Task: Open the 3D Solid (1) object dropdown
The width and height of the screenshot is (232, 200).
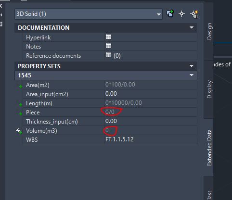Action: (x=89, y=14)
